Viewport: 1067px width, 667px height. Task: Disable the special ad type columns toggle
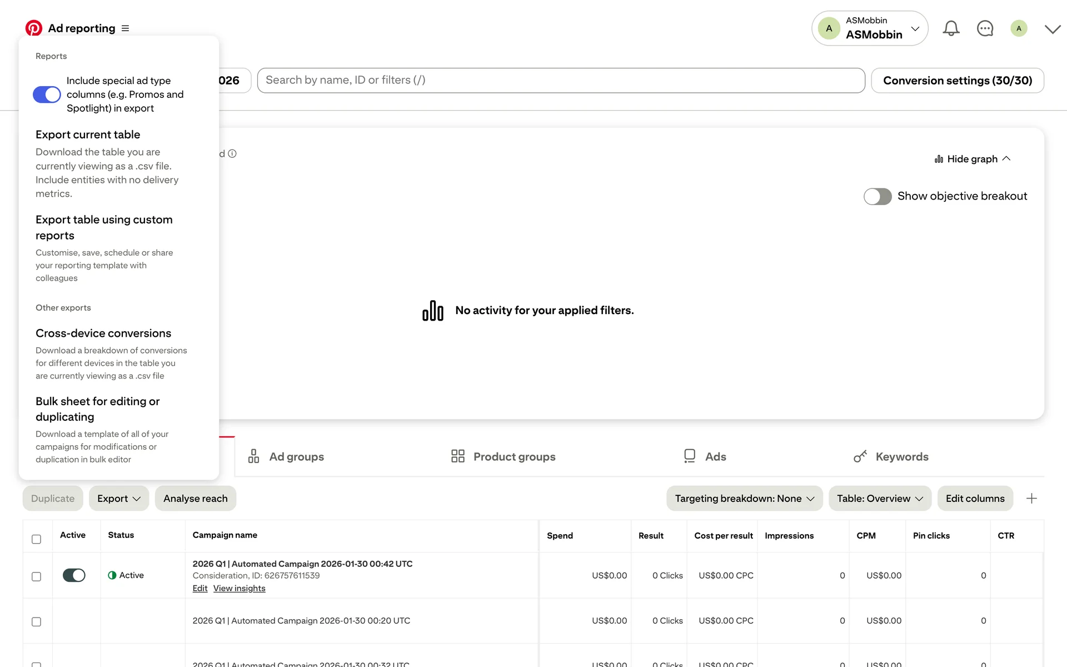[x=47, y=94]
